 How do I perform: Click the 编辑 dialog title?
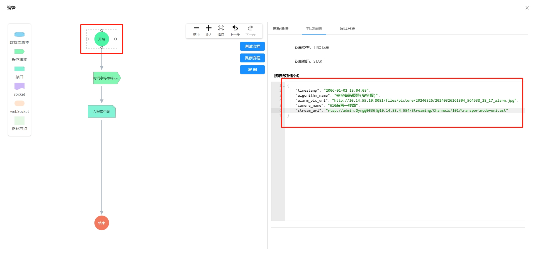click(x=11, y=8)
